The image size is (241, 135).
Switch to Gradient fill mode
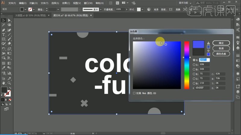pyautogui.click(x=6, y=100)
